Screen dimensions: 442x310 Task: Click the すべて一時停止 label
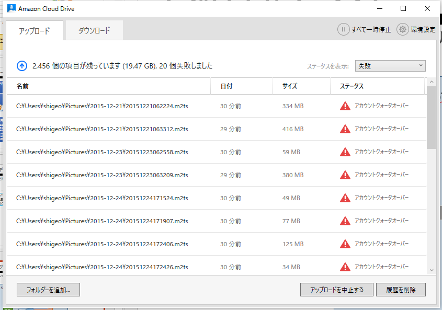(x=371, y=30)
